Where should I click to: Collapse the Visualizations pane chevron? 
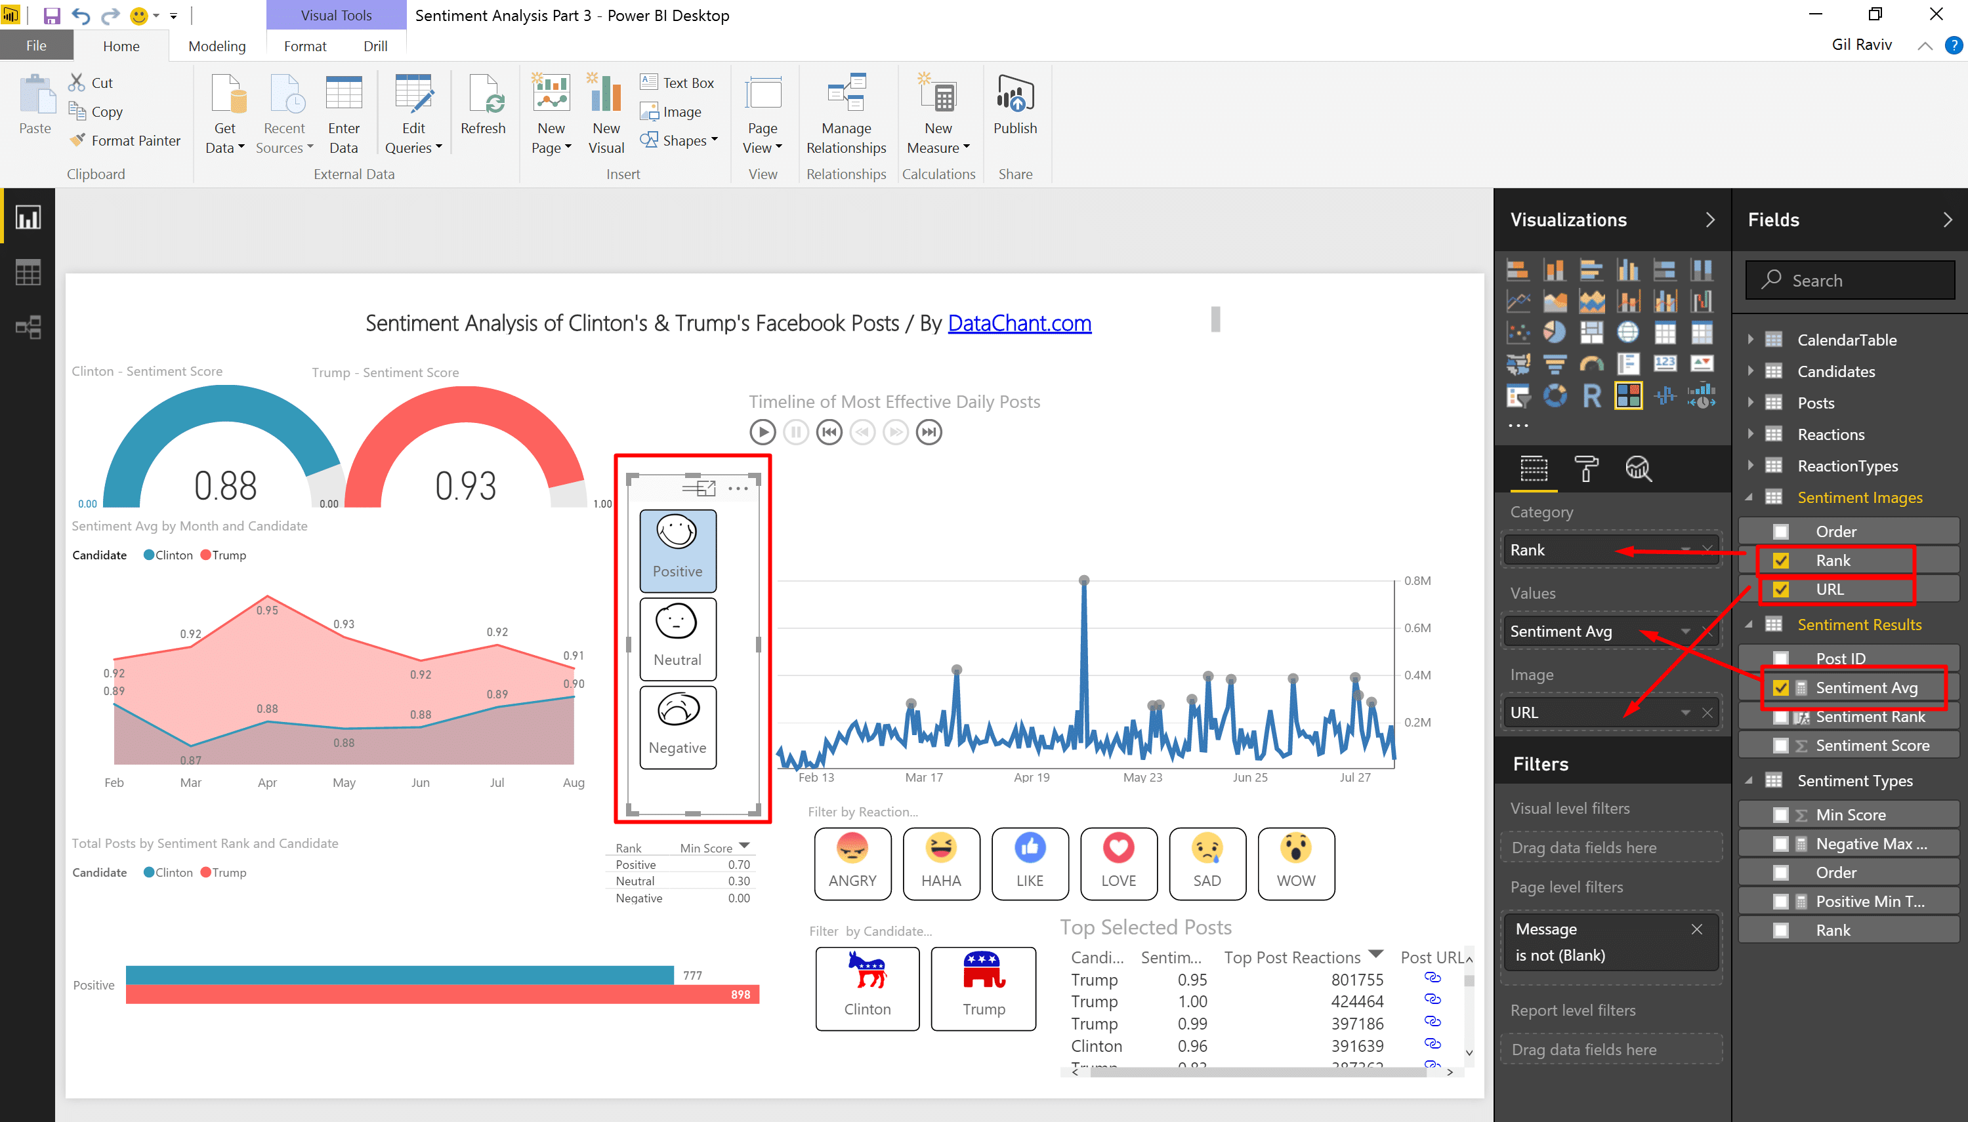pyautogui.click(x=1709, y=220)
